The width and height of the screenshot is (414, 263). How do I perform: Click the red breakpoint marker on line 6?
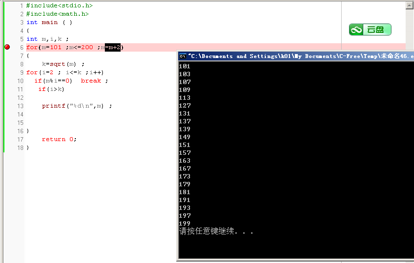click(7, 47)
